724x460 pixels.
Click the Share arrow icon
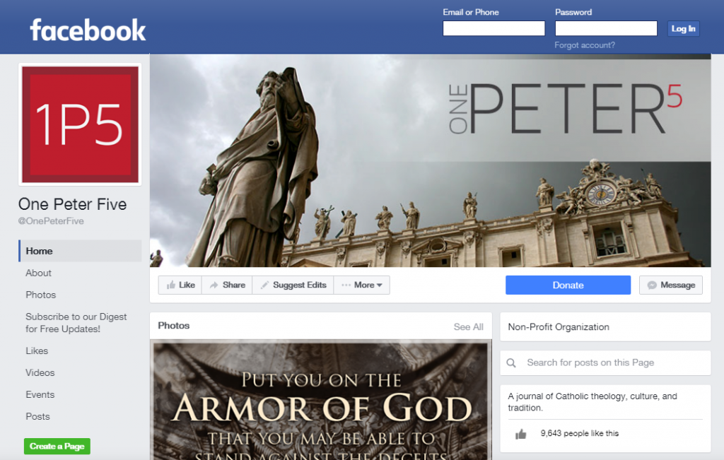click(x=214, y=285)
